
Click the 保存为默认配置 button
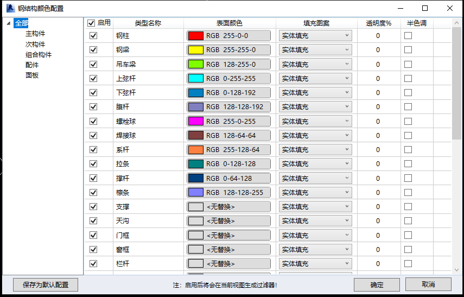(x=42, y=285)
